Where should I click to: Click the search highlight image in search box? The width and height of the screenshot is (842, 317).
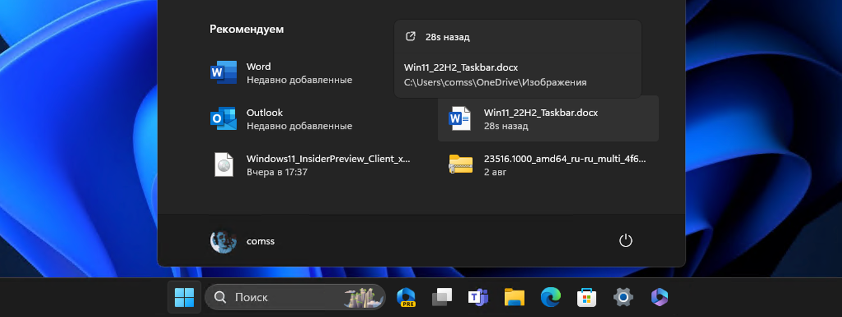click(363, 297)
